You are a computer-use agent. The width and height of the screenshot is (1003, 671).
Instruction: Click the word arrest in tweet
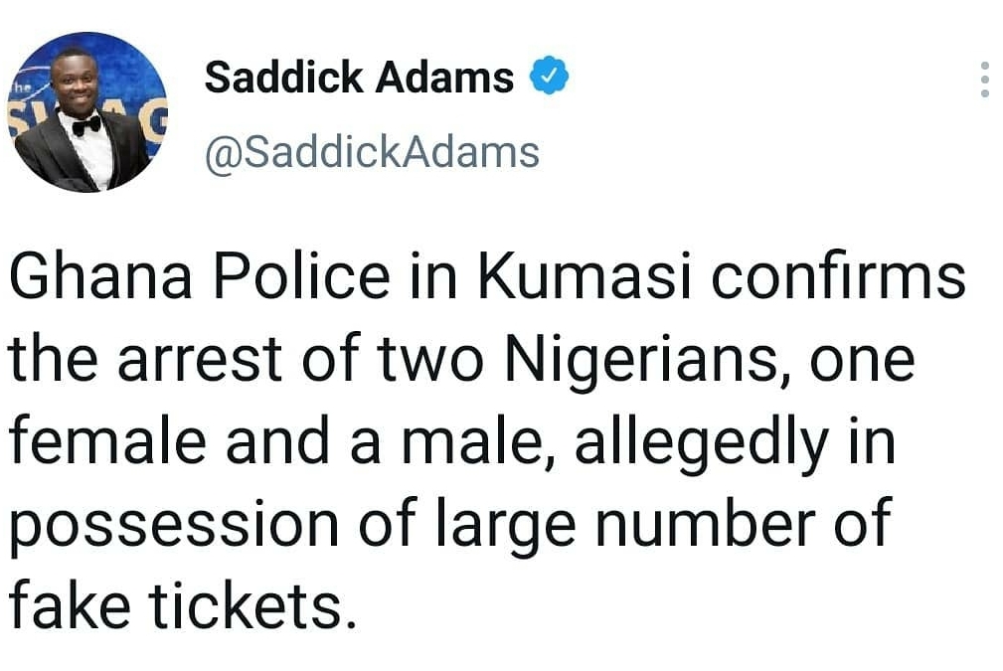pyautogui.click(x=200, y=360)
